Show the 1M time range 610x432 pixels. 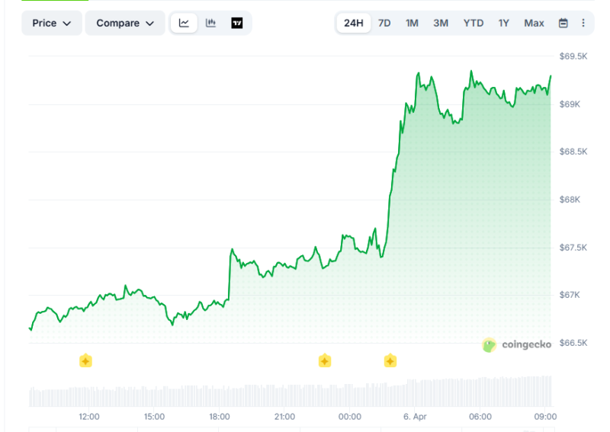[412, 23]
